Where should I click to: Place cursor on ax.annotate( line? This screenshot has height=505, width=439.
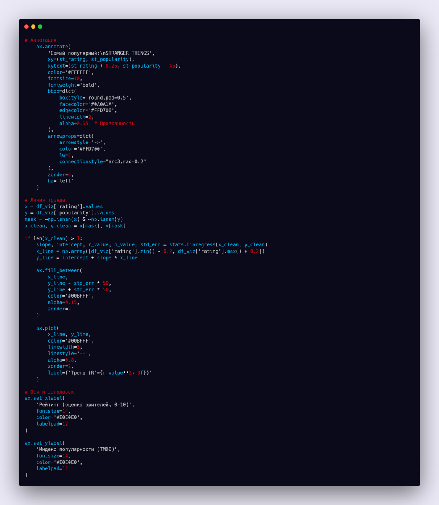click(x=53, y=47)
